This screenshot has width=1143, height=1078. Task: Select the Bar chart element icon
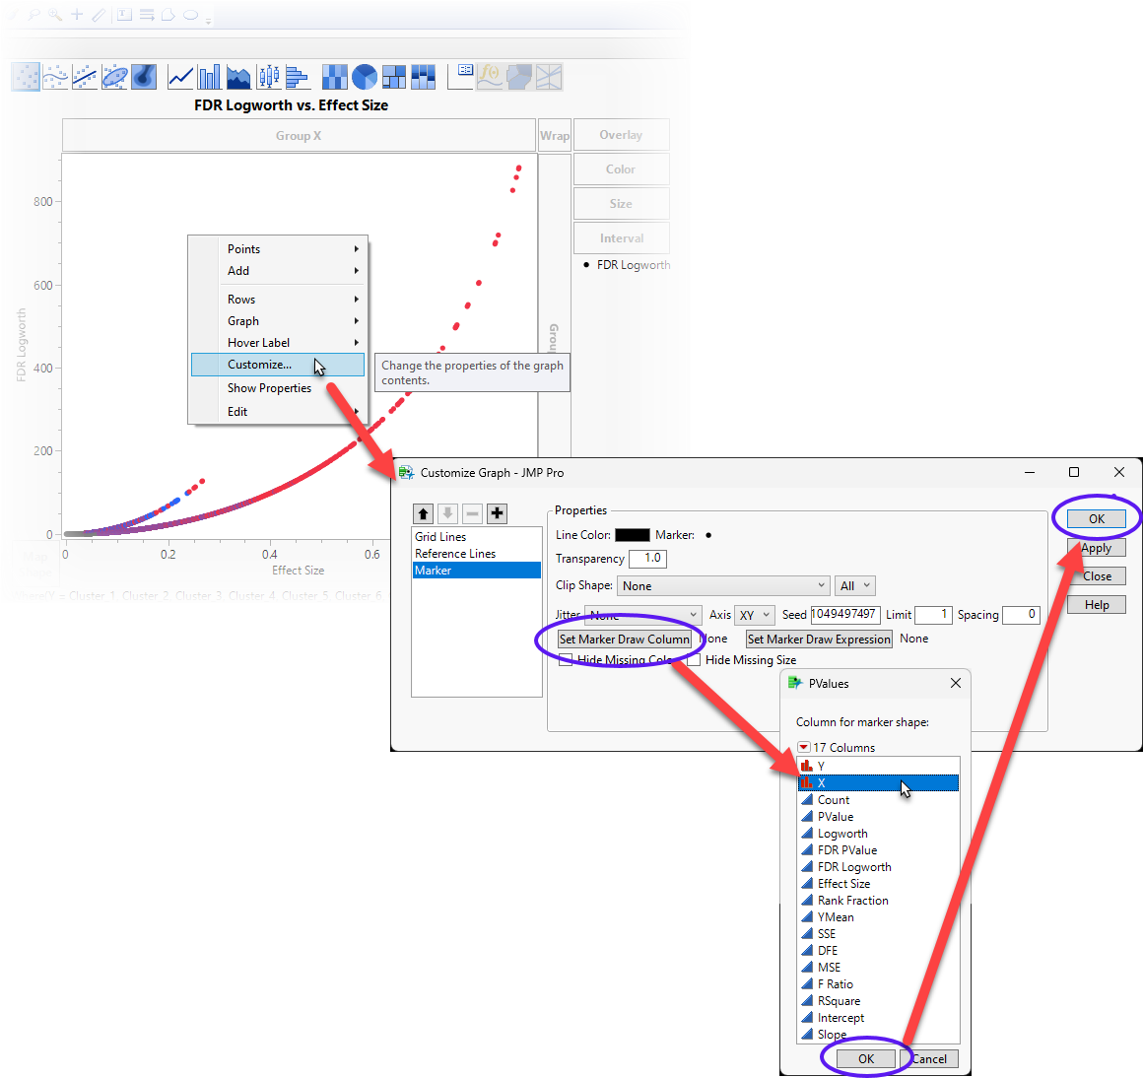tap(209, 77)
